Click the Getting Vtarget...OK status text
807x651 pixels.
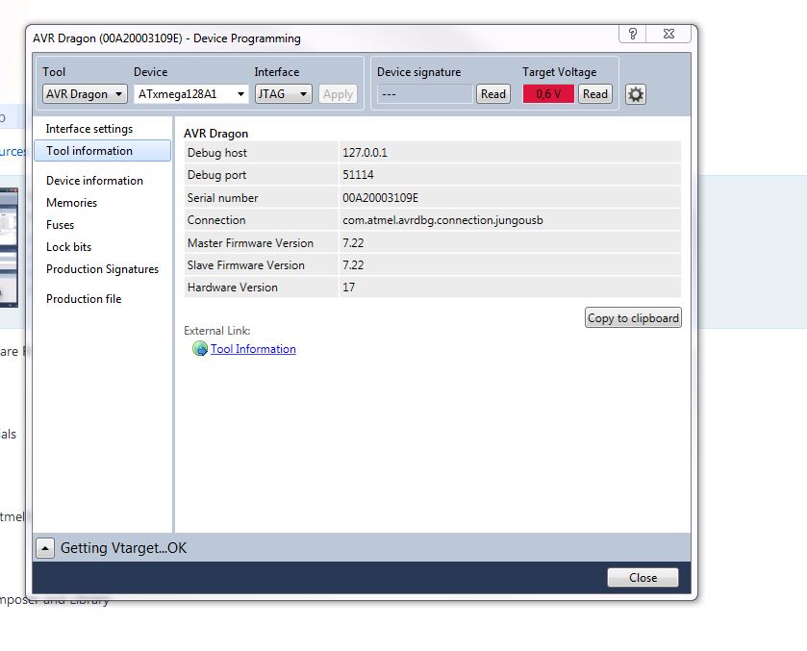tap(123, 548)
